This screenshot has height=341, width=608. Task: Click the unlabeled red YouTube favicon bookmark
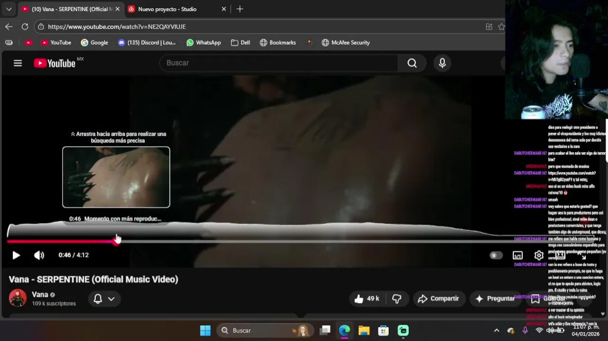tap(28, 43)
